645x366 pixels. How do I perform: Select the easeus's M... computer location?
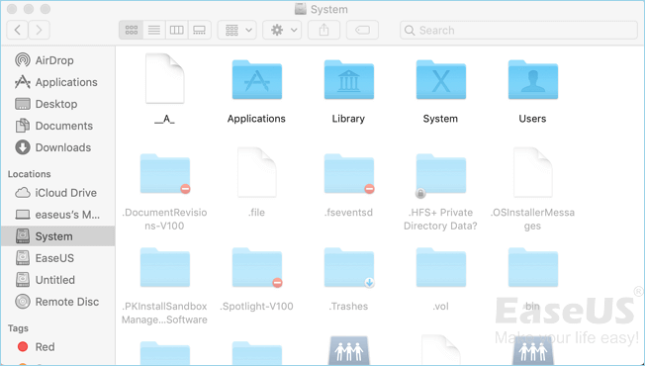[x=57, y=215]
